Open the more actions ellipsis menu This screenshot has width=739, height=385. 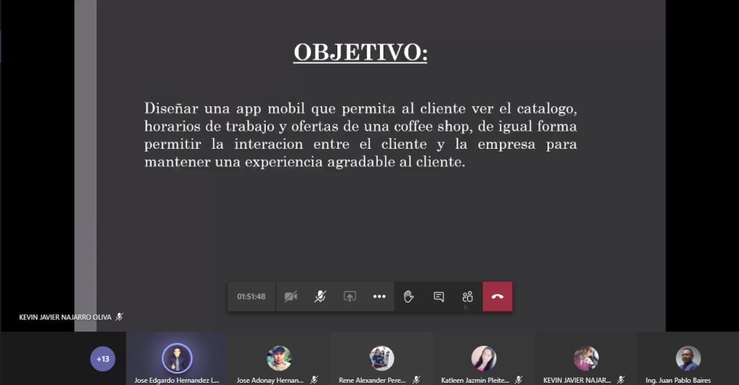click(379, 297)
